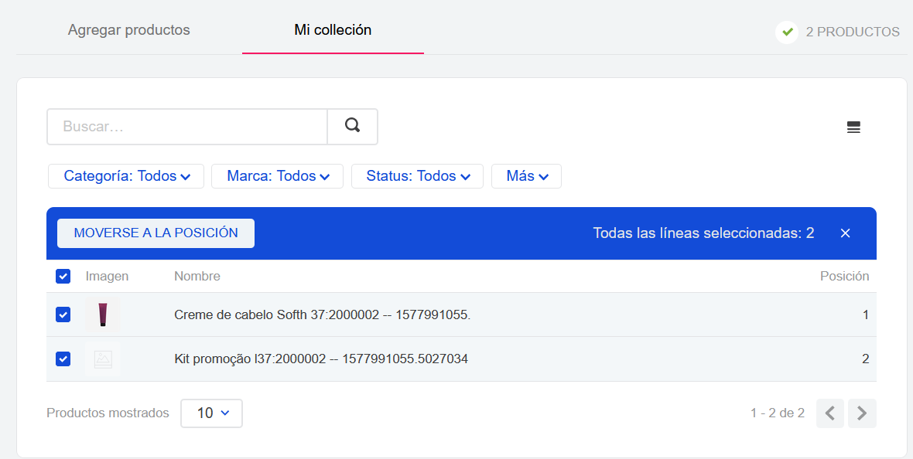Screen dimensions: 913x459
Task: Open the Marca: Todos filter dropdown
Action: [x=277, y=175]
